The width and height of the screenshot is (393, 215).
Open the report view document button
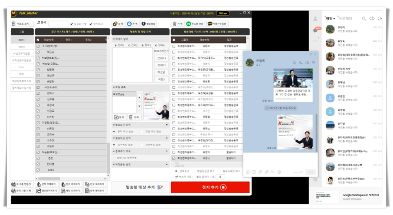tap(22, 24)
